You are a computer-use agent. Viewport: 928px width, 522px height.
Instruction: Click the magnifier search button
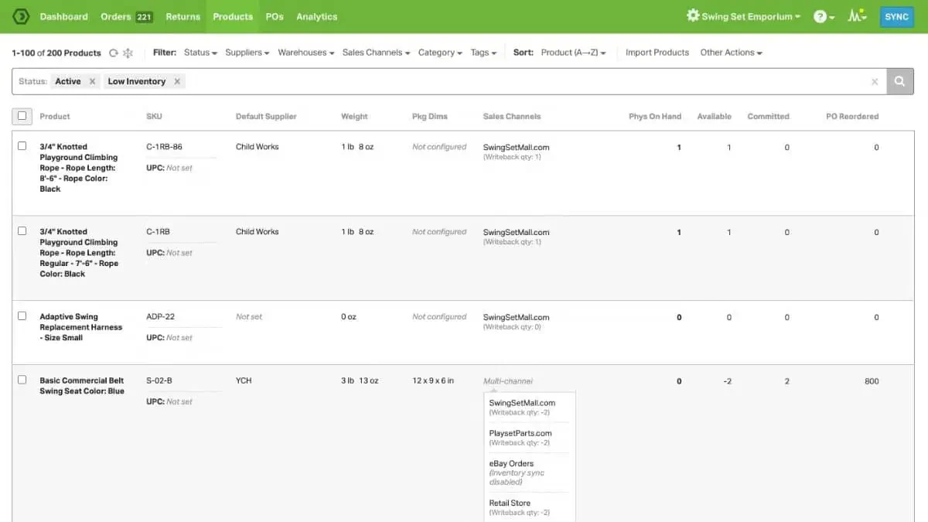pyautogui.click(x=900, y=81)
